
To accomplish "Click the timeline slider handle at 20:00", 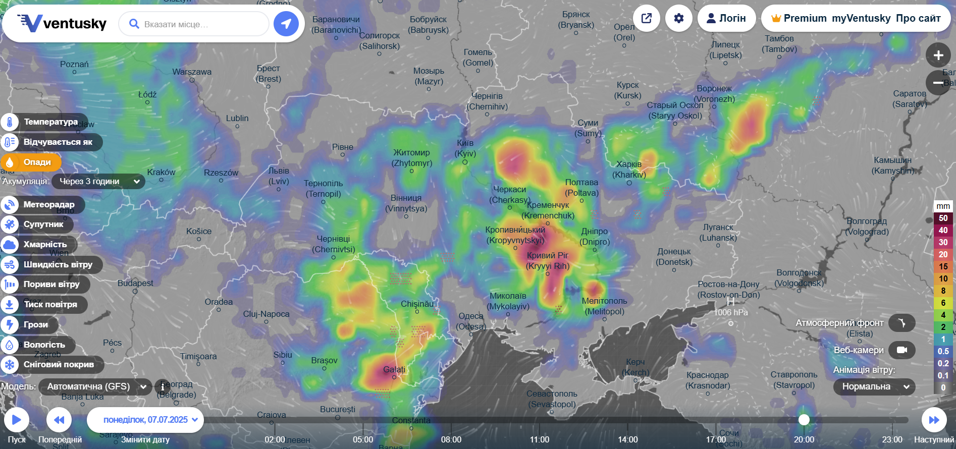I will click(804, 420).
